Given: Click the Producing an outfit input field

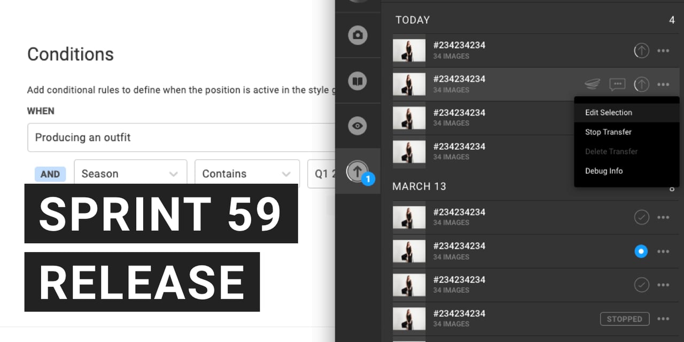Looking at the screenshot, I should [182, 137].
